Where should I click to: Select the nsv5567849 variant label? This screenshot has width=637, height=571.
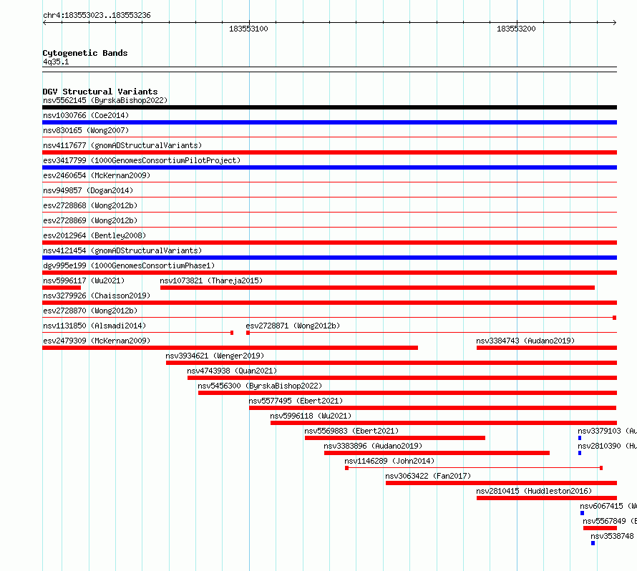pos(610,521)
